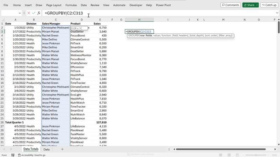
Task: Click the zoom slider in the status bar
Action: click(x=256, y=155)
